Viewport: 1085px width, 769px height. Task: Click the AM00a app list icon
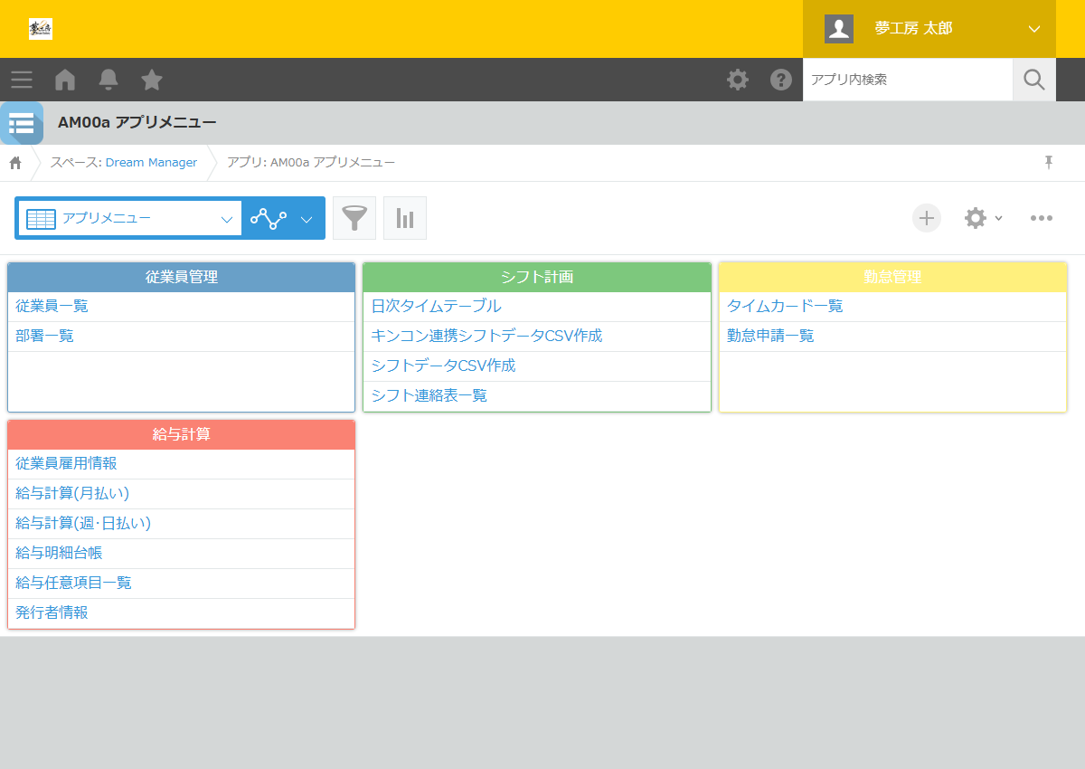pos(22,123)
